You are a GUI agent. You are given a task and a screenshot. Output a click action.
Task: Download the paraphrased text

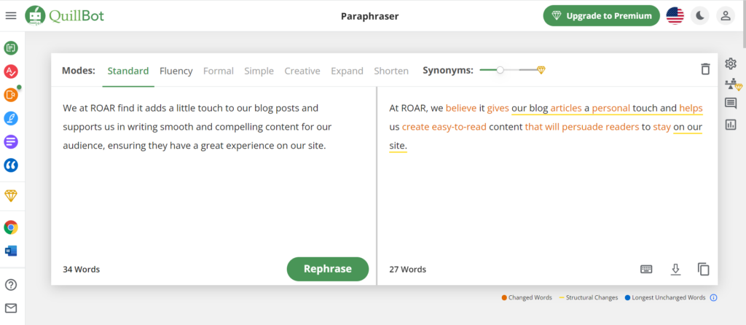point(675,269)
